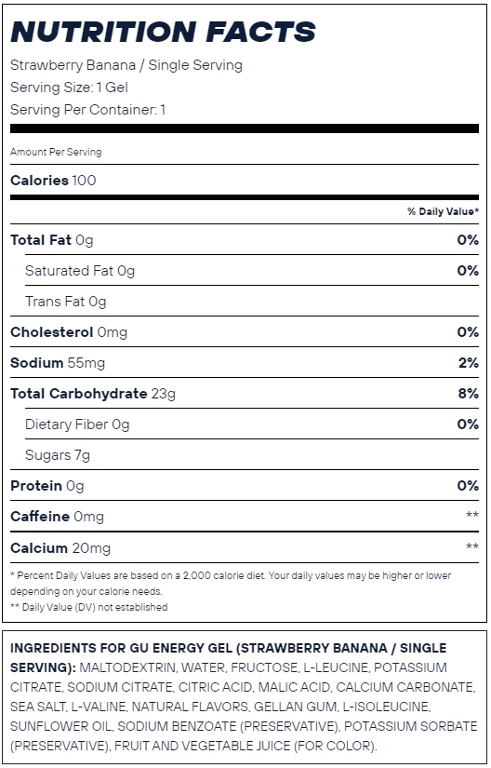The image size is (491, 768).
Task: Click the % Daily Value* header
Action: (x=443, y=211)
